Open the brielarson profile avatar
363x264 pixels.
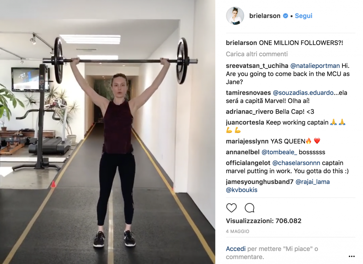(235, 16)
